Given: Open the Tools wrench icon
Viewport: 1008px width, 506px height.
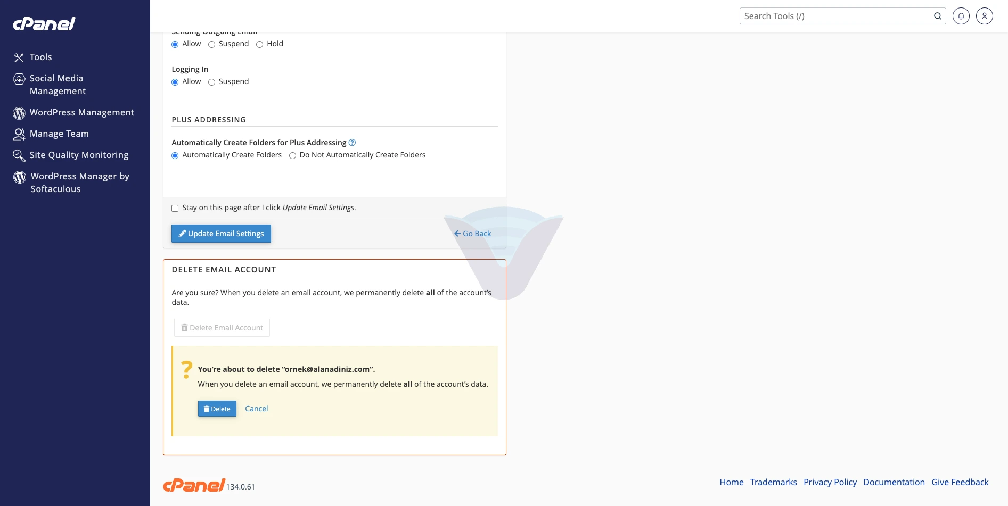Looking at the screenshot, I should pos(19,57).
